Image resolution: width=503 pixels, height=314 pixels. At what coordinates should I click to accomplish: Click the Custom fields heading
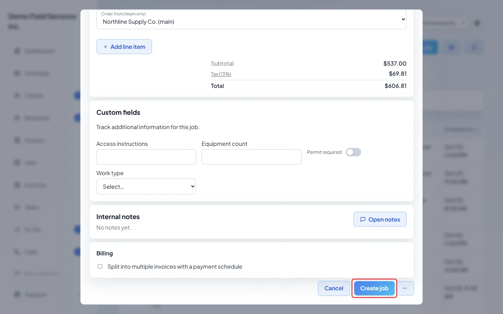point(118,113)
